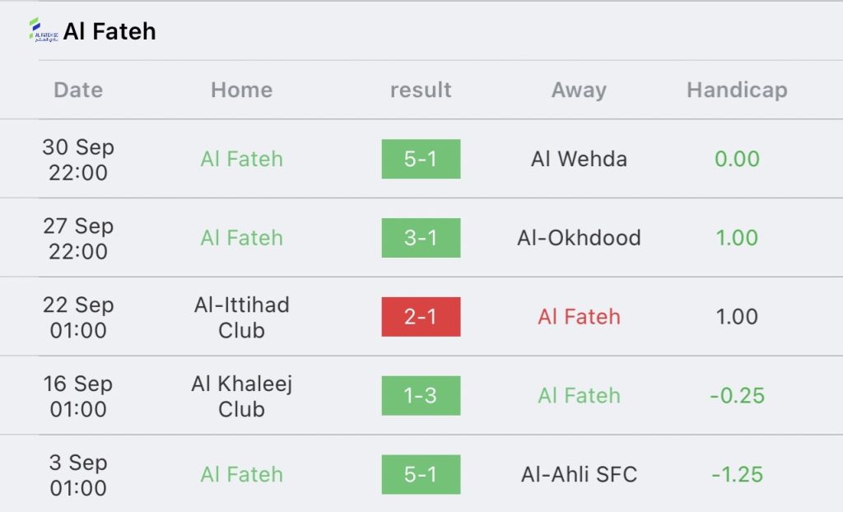This screenshot has width=843, height=512.
Task: Select the 30 Sep 22:00 match date
Action: [x=78, y=159]
